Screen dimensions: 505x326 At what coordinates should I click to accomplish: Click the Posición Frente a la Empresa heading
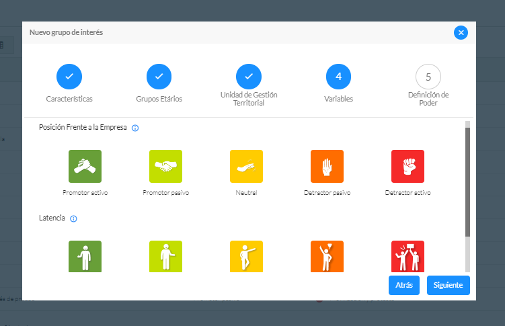click(83, 128)
